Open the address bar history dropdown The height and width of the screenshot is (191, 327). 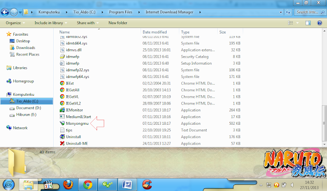pos(281,12)
